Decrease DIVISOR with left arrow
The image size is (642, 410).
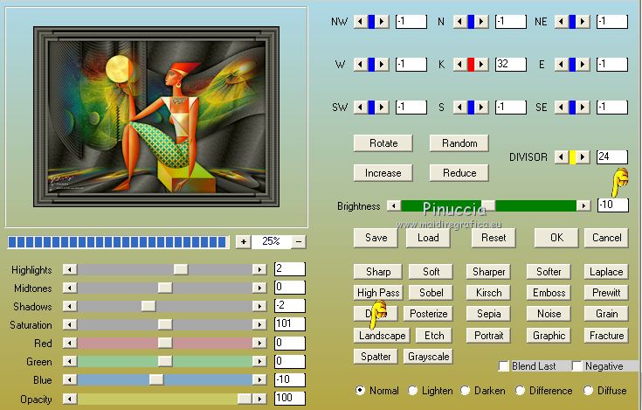coord(561,156)
